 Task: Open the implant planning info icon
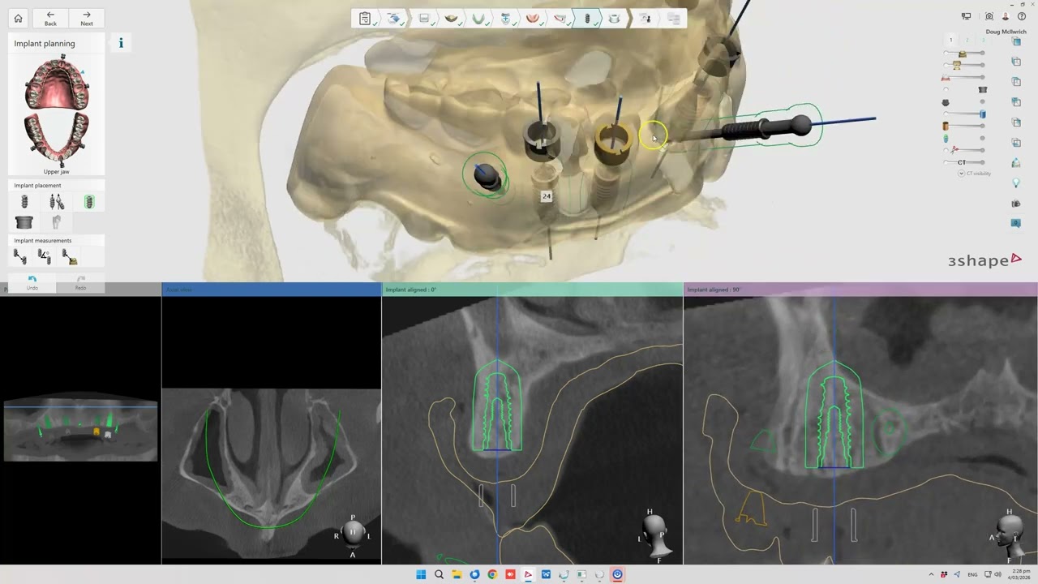(121, 43)
